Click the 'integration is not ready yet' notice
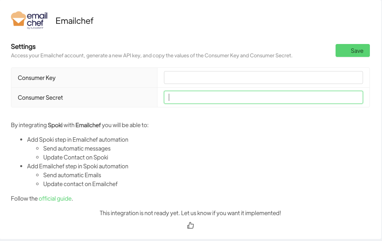Viewport: 382px width, 241px height. [190, 213]
